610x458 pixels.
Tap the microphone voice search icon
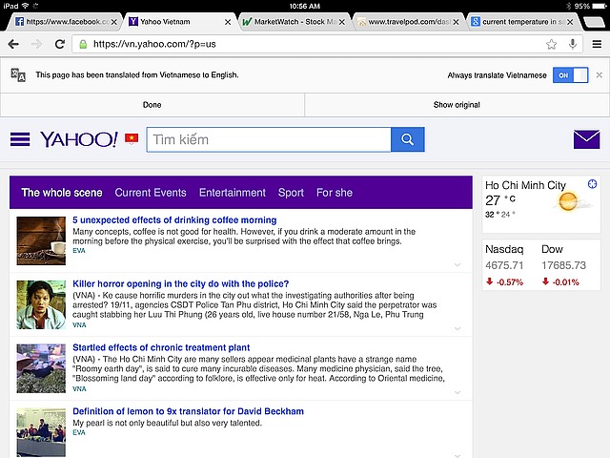click(572, 44)
